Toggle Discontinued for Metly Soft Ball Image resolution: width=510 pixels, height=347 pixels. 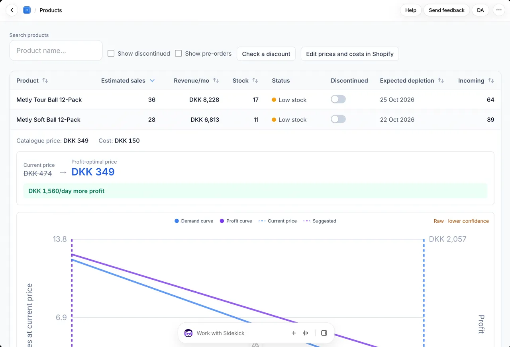click(338, 119)
